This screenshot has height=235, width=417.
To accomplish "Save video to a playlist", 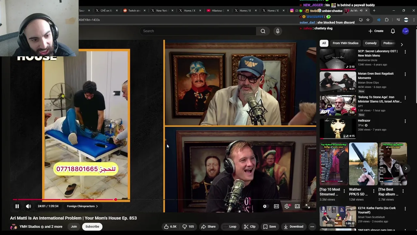I will tap(269, 227).
